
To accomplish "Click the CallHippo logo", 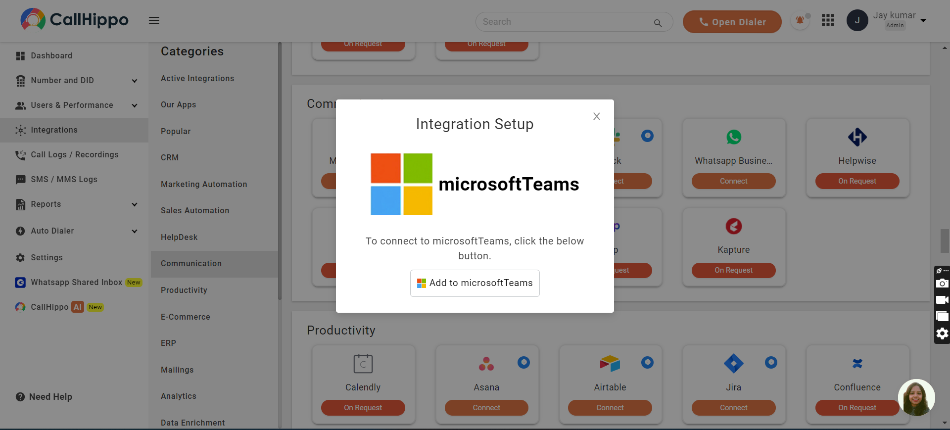I will tap(74, 19).
